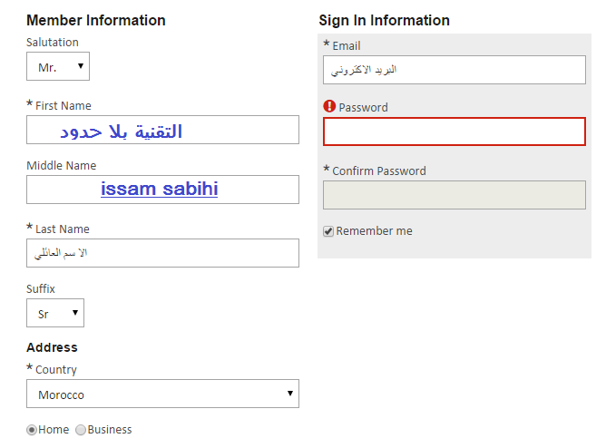Click the Suffix dropdown arrow
Screen dimensions: 606x448
pyautogui.click(x=75, y=312)
